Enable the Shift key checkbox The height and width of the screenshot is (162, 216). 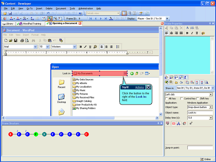click(x=198, y=99)
